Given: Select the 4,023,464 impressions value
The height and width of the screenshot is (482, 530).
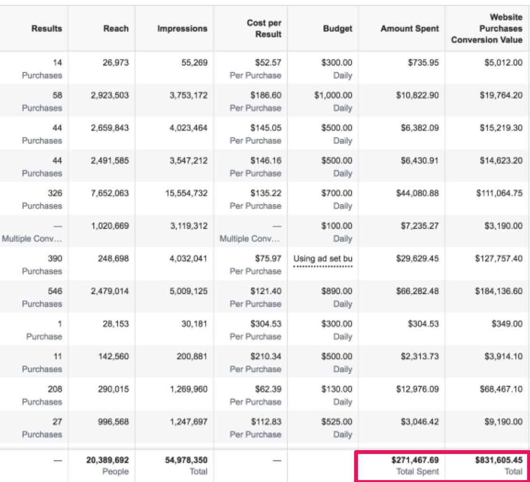Looking at the screenshot, I should 188,128.
